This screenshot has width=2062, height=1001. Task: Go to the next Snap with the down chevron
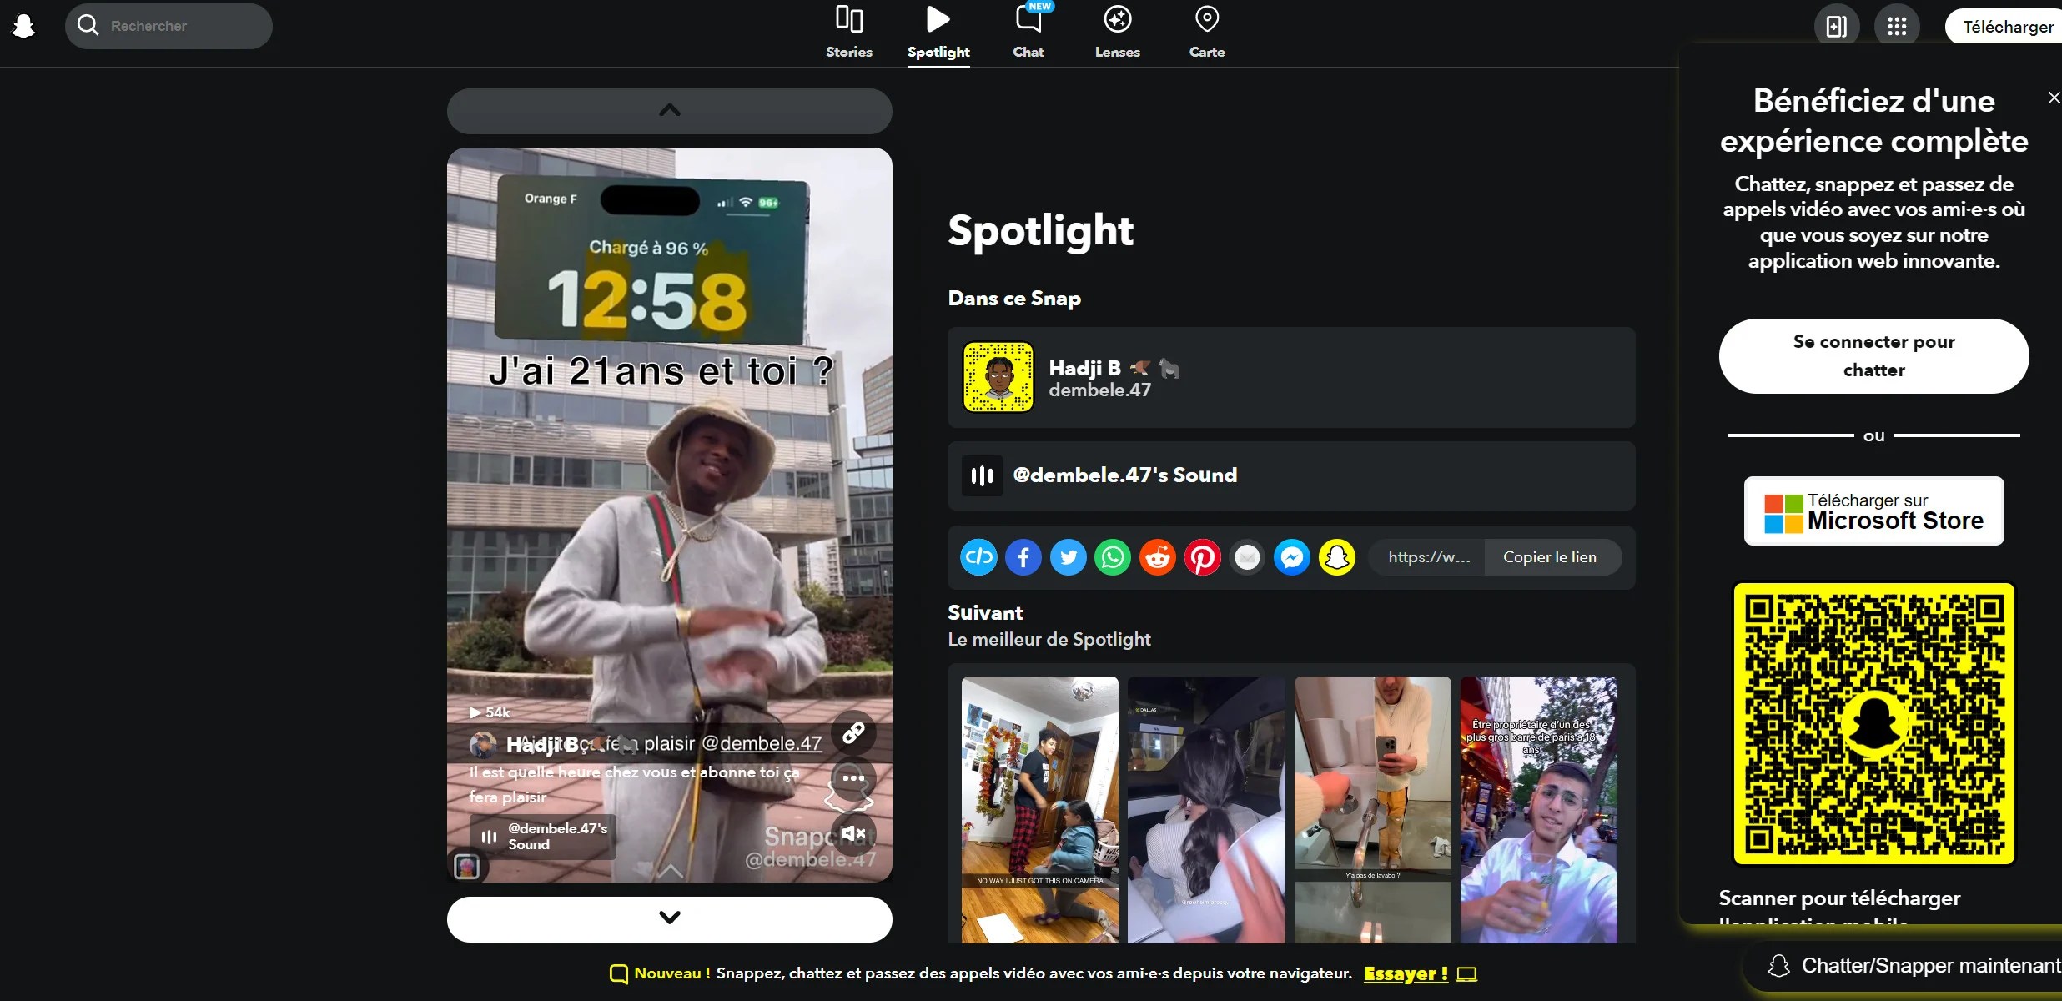tap(670, 918)
